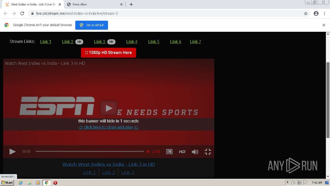The height and width of the screenshot is (186, 330).
Task: Show hidden system tray icons
Action: 287,183
